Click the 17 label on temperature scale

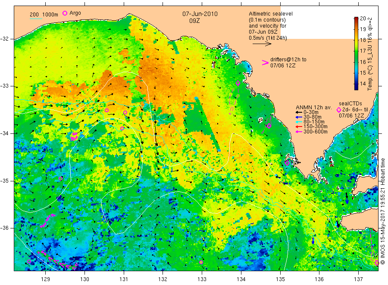[x=363, y=51]
